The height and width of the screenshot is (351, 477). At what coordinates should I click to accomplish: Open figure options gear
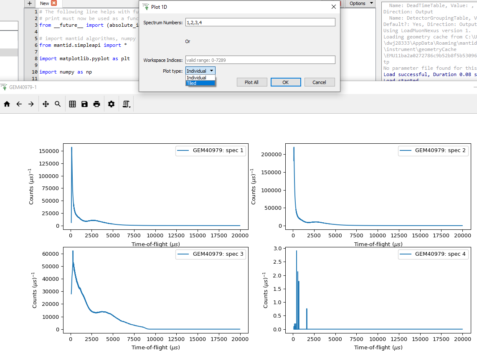pyautogui.click(x=111, y=104)
